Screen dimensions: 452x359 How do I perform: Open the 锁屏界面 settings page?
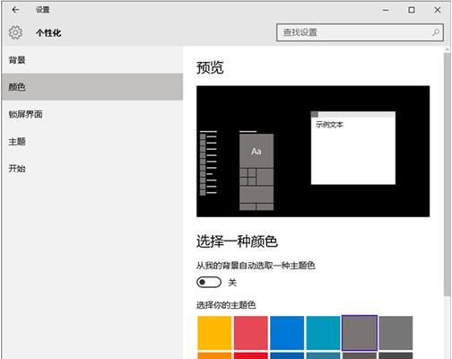tap(92, 114)
